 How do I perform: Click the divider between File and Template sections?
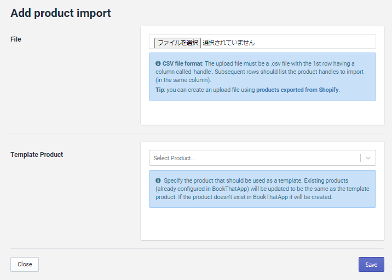coord(197,133)
